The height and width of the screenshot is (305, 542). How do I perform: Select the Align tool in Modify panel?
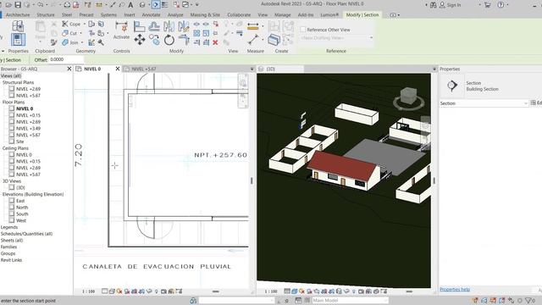click(x=139, y=26)
